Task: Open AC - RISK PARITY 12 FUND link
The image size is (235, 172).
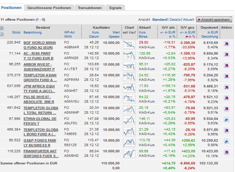Action: coord(38,56)
